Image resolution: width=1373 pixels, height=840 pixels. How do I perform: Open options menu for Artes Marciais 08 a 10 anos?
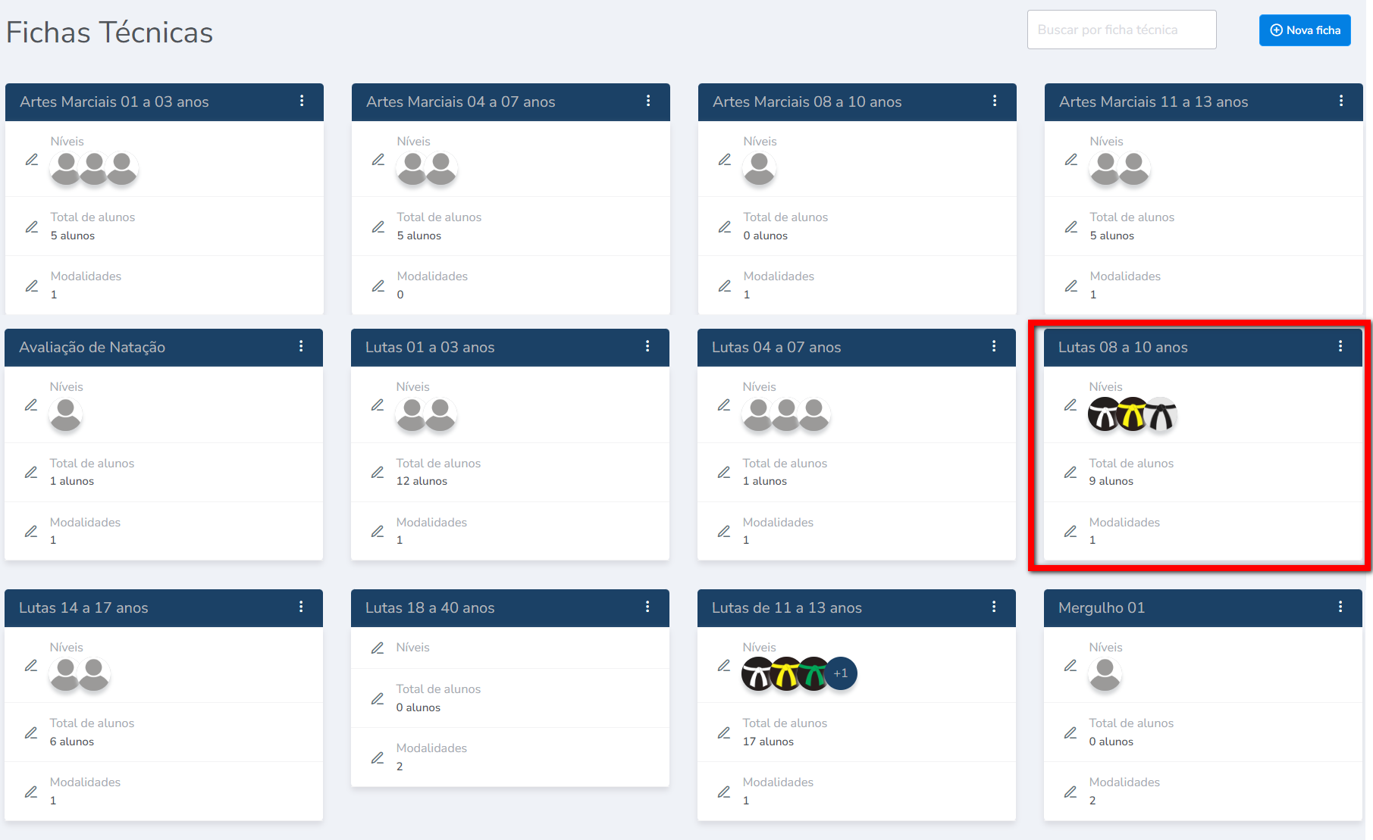point(995,101)
